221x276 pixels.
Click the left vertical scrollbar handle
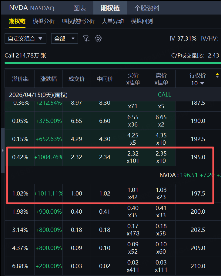pyautogui.click(x=2, y=150)
